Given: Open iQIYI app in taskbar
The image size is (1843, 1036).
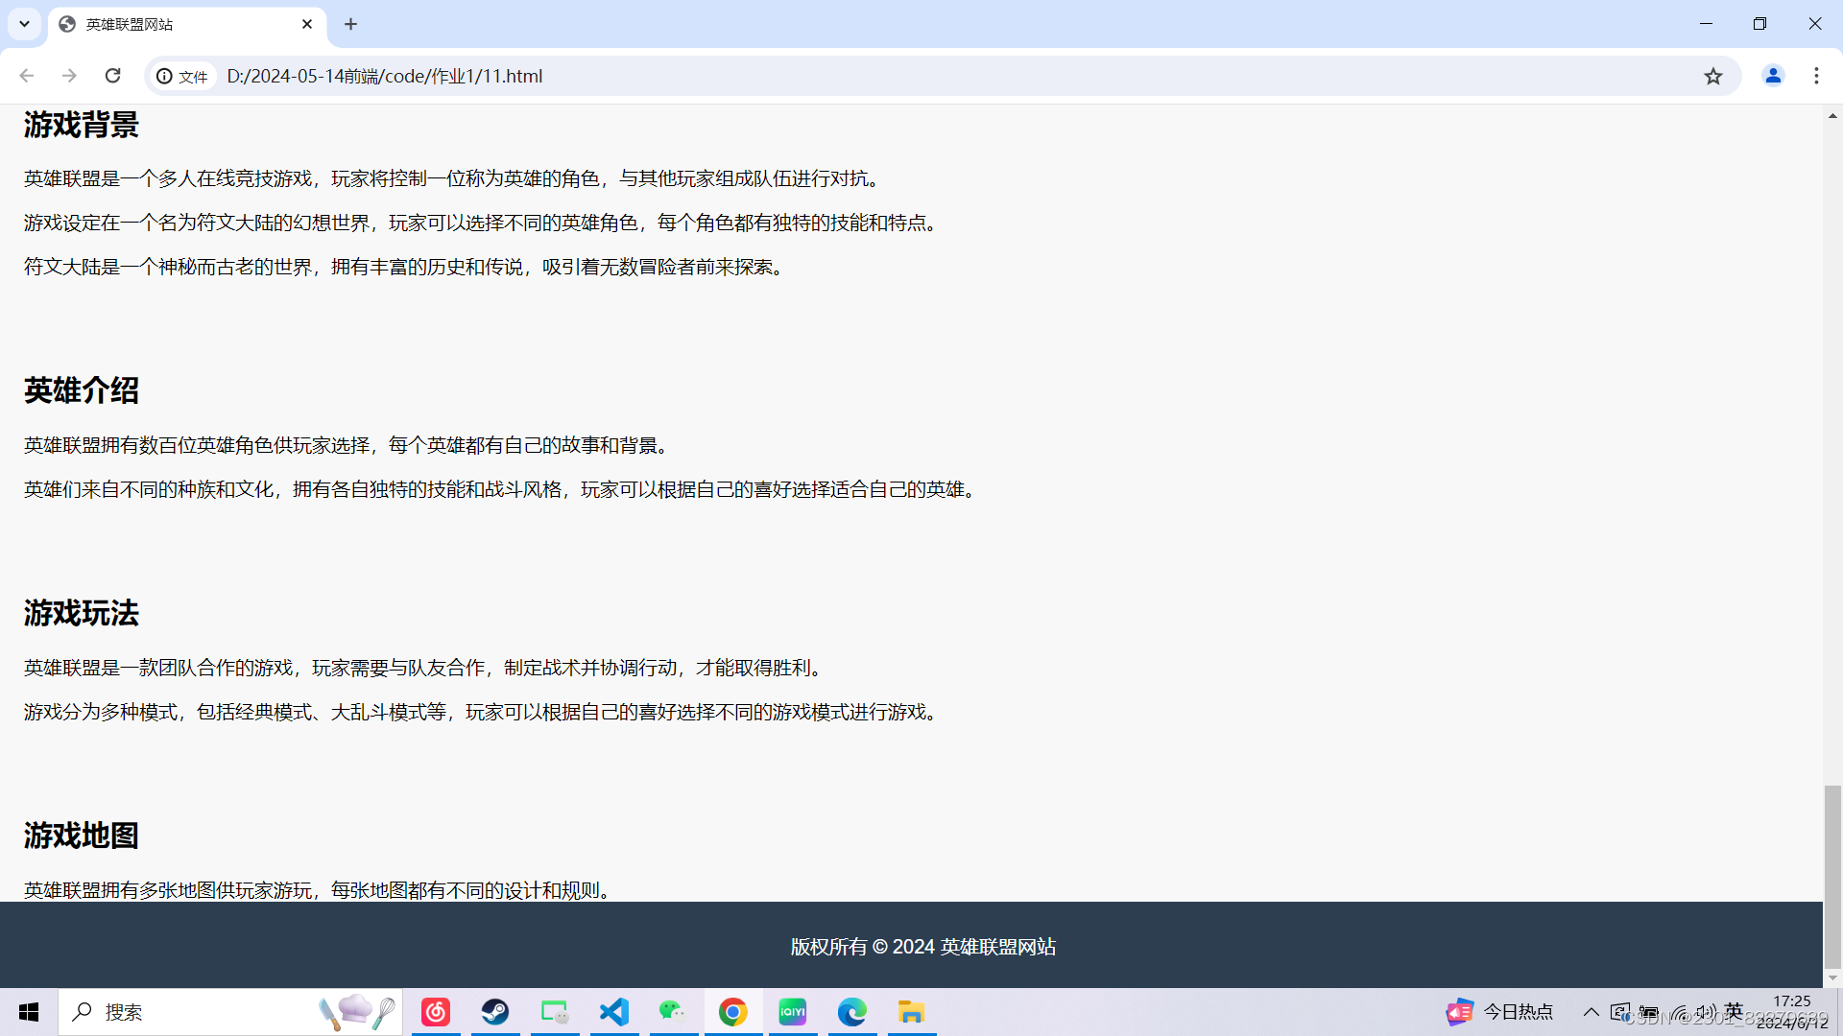Looking at the screenshot, I should pyautogui.click(x=793, y=1012).
